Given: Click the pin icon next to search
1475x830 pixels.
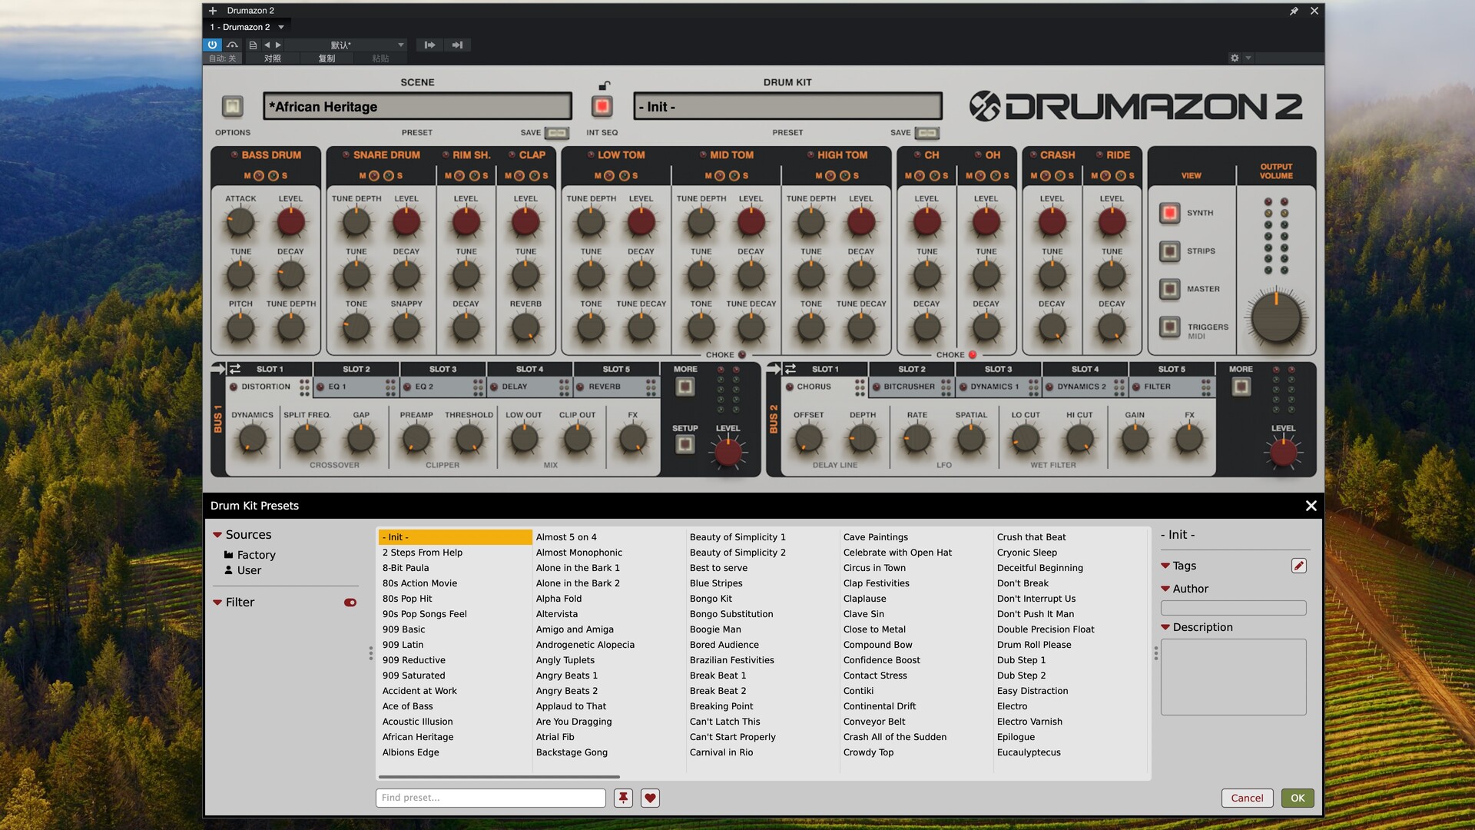Looking at the screenshot, I should 623,798.
